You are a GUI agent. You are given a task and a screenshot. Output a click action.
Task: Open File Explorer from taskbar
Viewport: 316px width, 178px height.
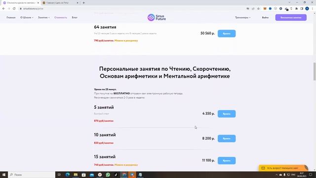(x=76, y=175)
